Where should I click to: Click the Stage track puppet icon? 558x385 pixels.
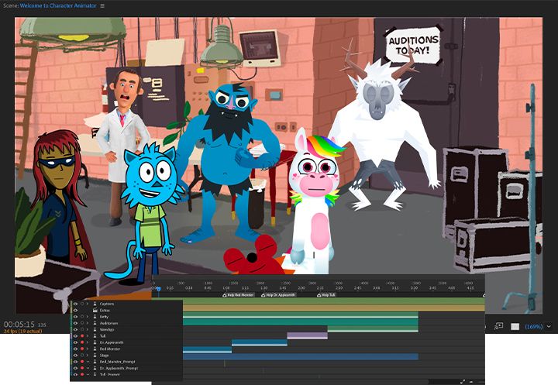point(93,355)
